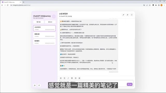Image resolution: width=166 pixels, height=93 pixels.
Task: Click the browser back arrow
Action: coord(2,5)
